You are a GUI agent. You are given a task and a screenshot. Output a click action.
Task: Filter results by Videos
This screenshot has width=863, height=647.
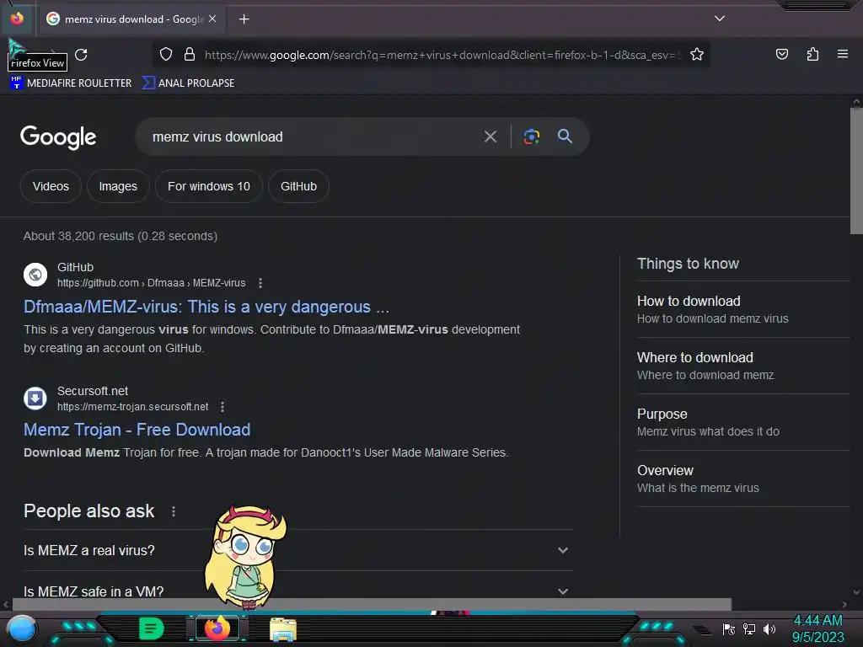click(51, 186)
